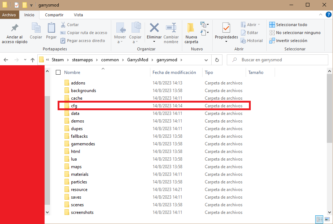Pin folder with Anclar al acceso rápido
This screenshot has height=224, width=333.
click(x=14, y=34)
